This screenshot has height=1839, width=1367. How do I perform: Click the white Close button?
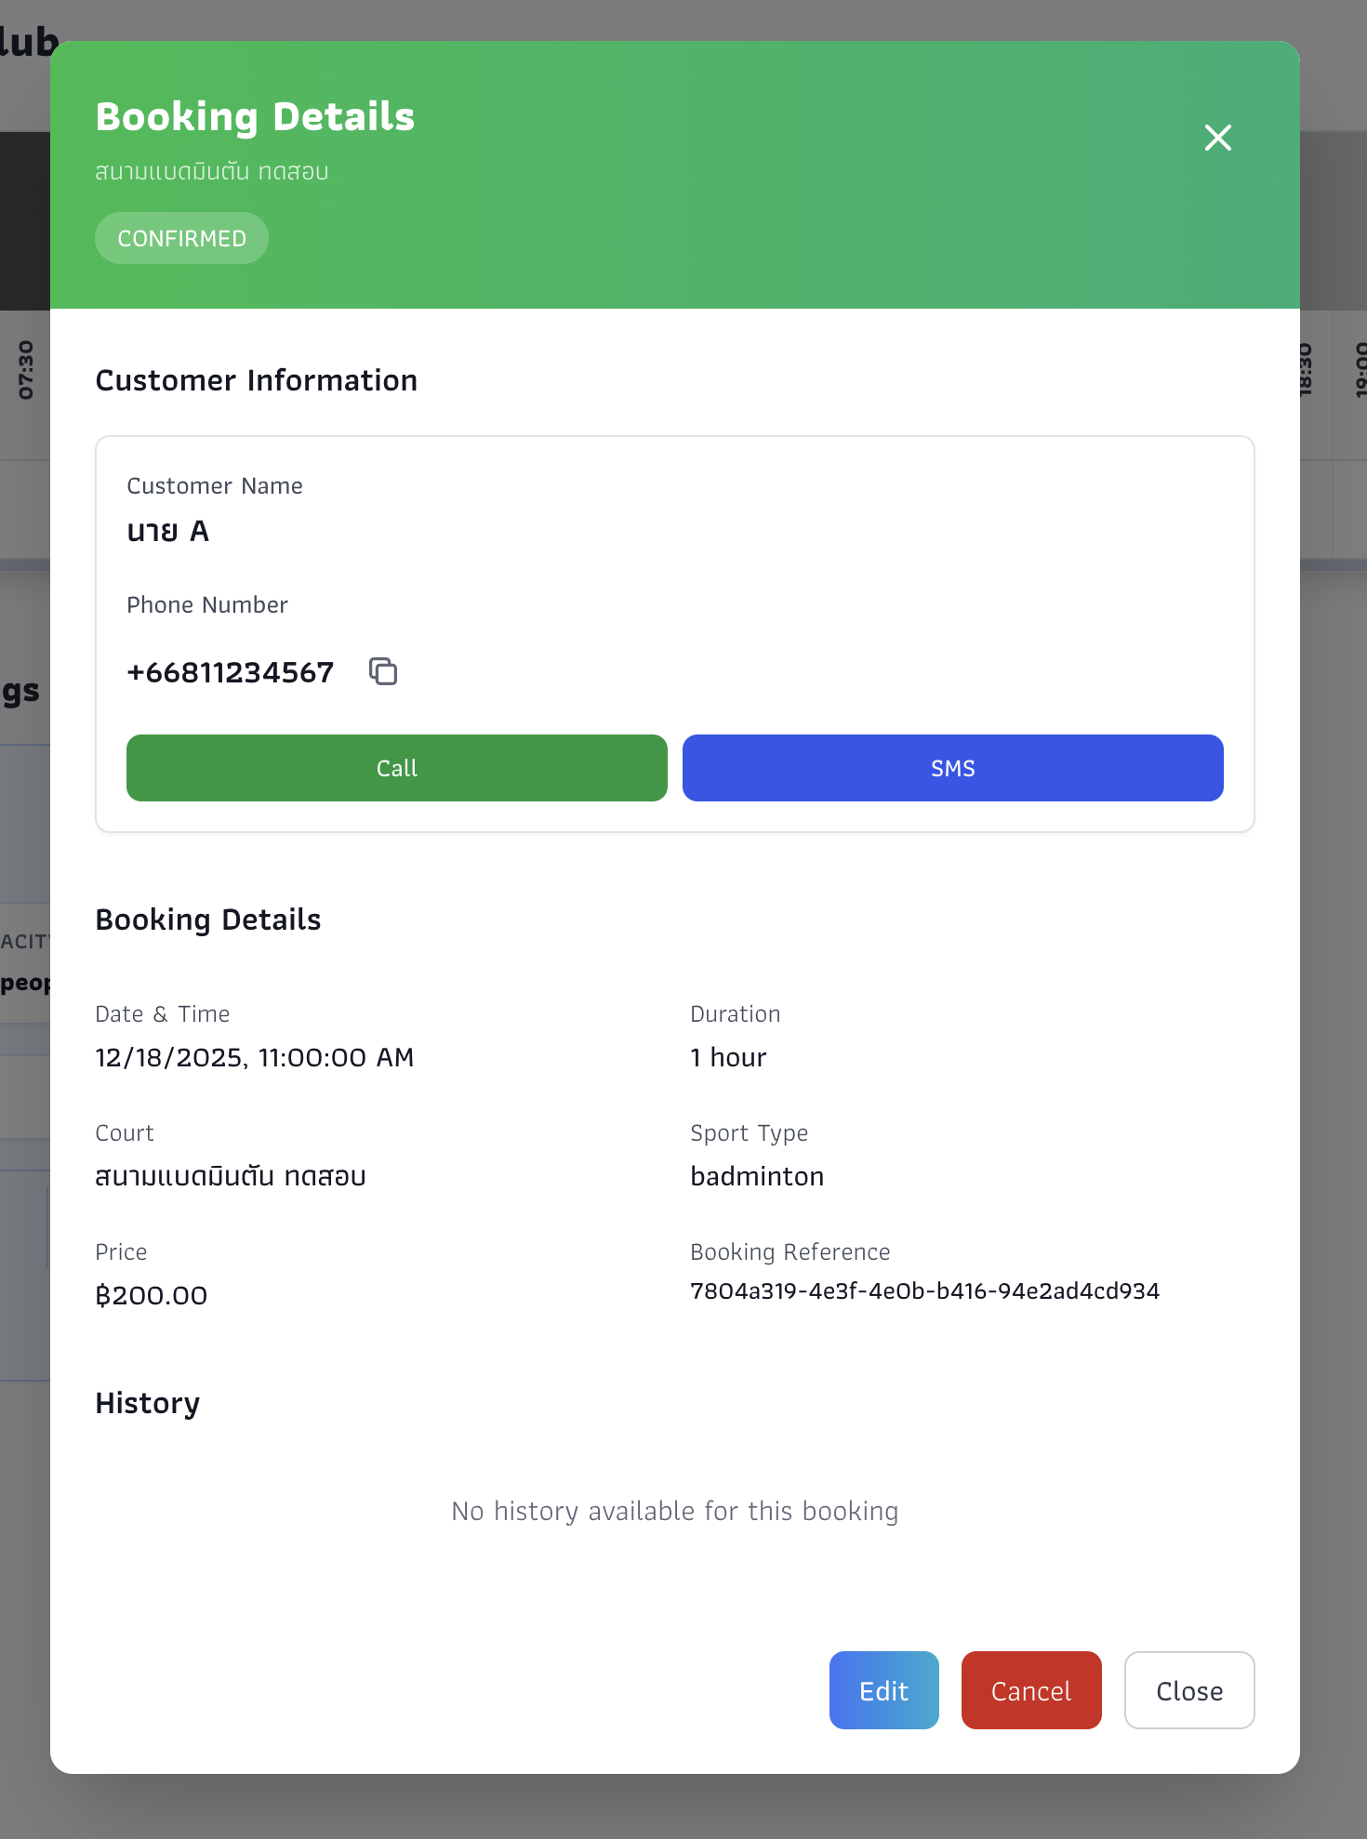coord(1188,1690)
